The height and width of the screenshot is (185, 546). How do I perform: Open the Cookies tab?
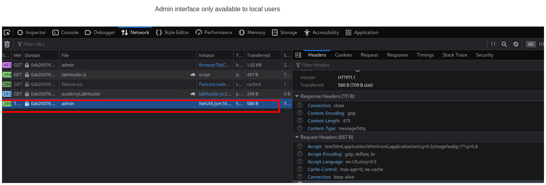343,55
